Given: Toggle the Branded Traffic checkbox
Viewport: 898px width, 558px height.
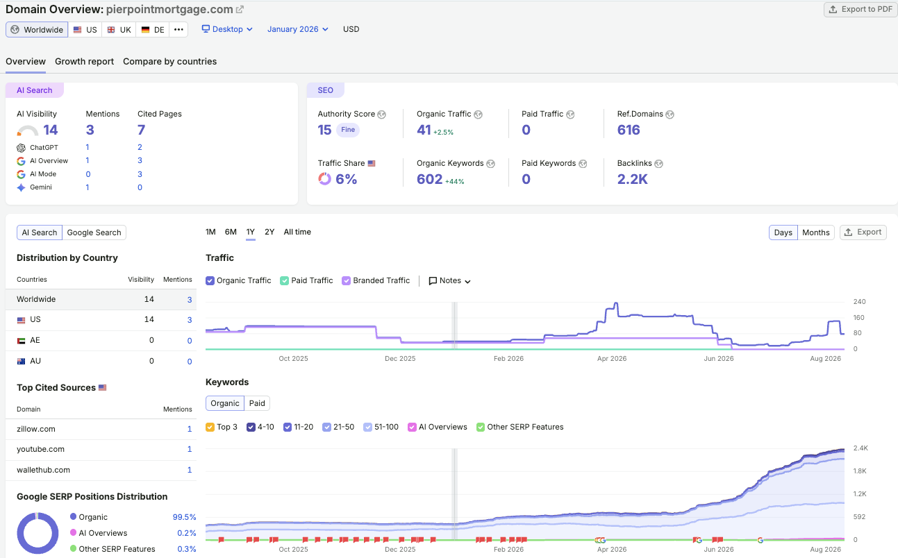Looking at the screenshot, I should (x=346, y=280).
